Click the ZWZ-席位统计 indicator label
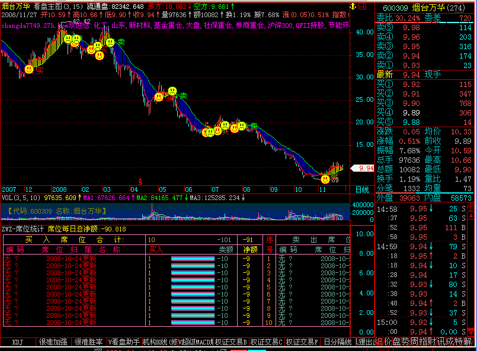Screen dimensions: 477x351 coord(23,229)
